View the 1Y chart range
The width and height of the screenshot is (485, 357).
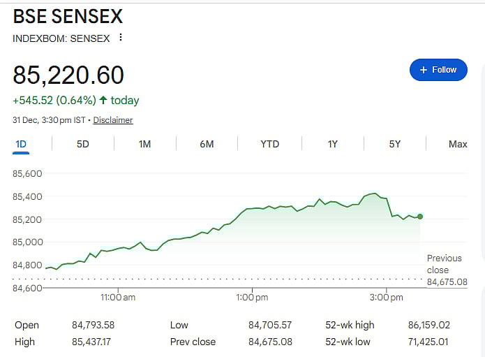[333, 144]
